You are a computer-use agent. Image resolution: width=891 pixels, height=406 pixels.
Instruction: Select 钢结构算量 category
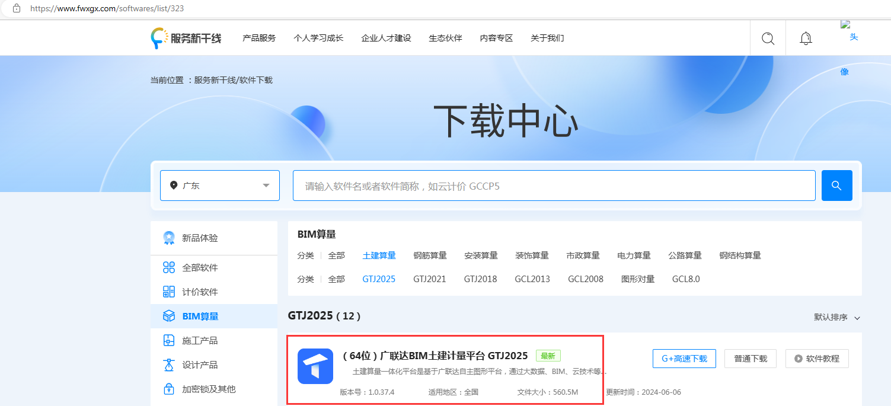tap(740, 255)
